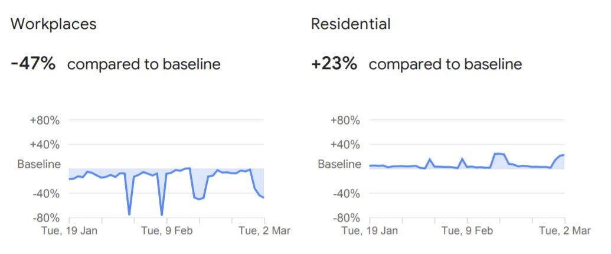Screen dimensions: 611x254
Task: Click Tue, 19 Jan on Workplaces chart
Action: (x=68, y=230)
